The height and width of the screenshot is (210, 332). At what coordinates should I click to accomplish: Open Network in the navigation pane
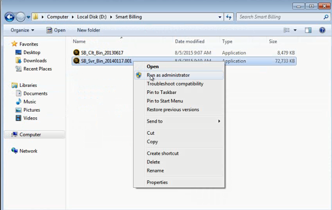pos(28,151)
